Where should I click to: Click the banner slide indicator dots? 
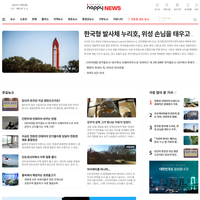(x=175, y=191)
